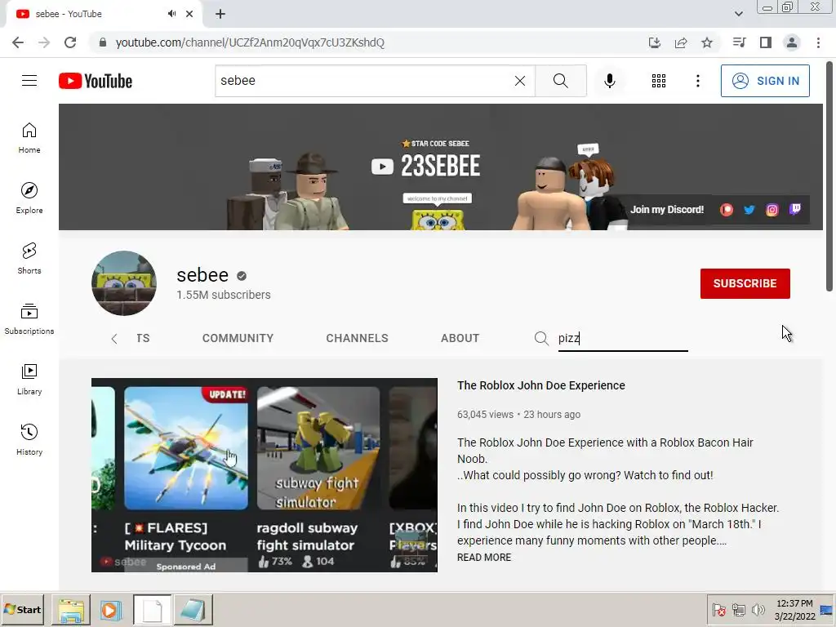The image size is (836, 627).
Task: Open the Windows Start menu
Action: pos(23,609)
